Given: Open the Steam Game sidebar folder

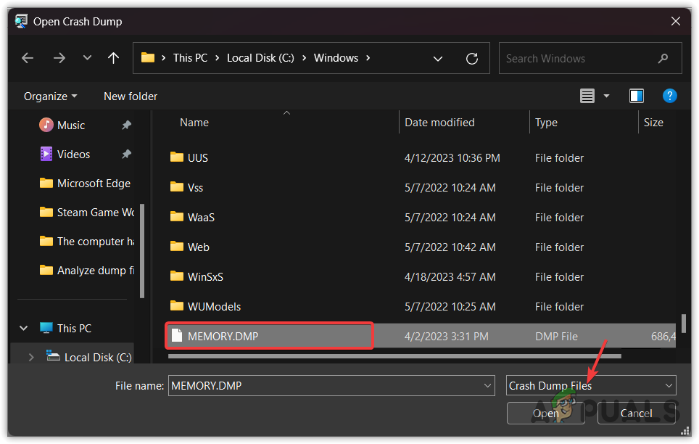Looking at the screenshot, I should [87, 213].
